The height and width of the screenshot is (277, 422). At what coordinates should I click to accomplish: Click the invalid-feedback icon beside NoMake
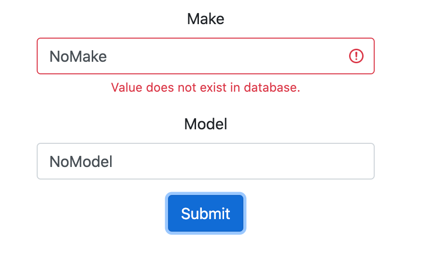pos(356,56)
